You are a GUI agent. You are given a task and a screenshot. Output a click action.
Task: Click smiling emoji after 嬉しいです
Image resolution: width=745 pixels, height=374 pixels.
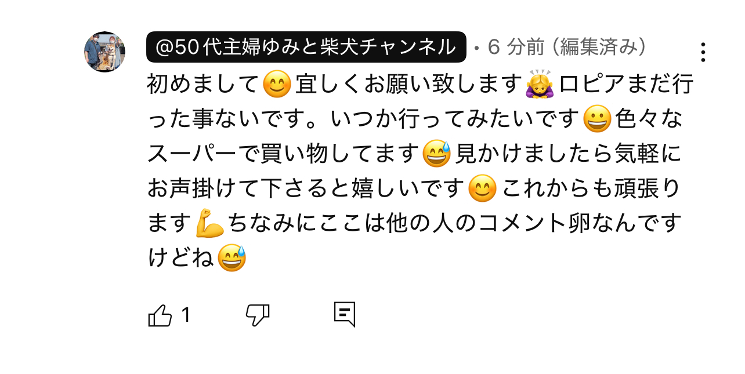pos(482,188)
